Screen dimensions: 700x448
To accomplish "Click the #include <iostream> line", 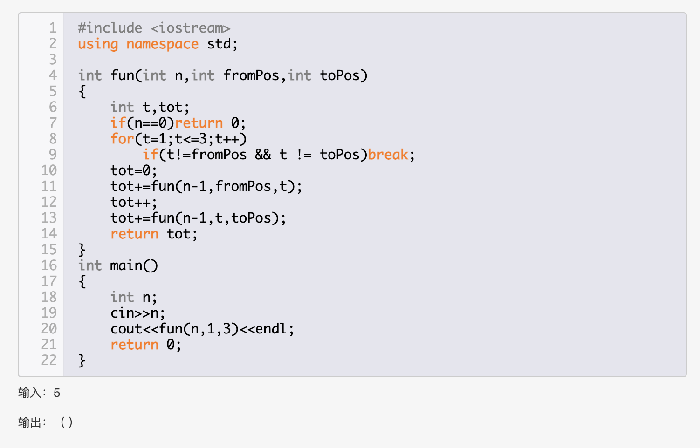I will (x=154, y=28).
